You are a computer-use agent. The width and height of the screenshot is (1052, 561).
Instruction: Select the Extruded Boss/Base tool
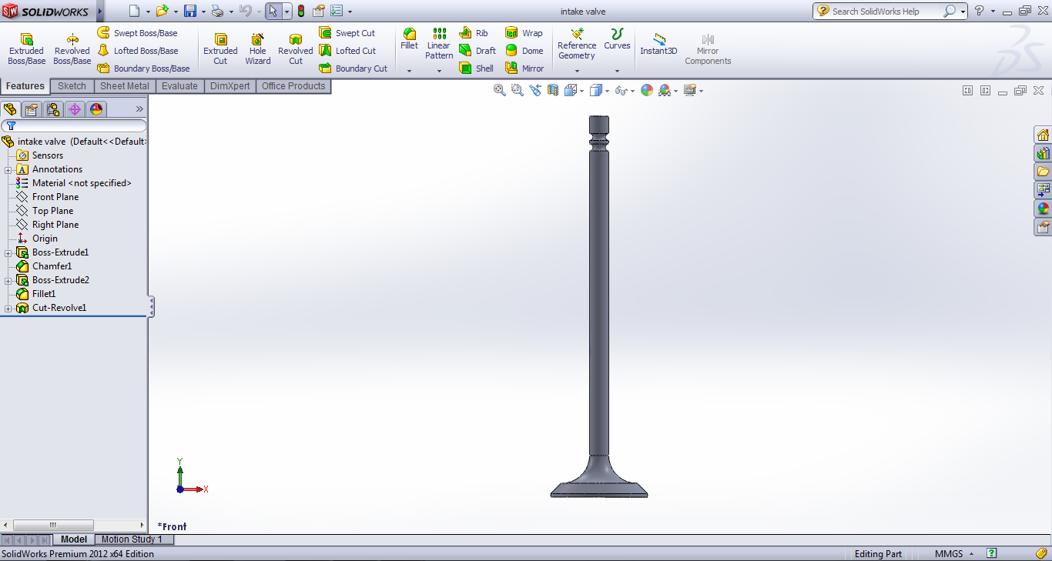[26, 49]
